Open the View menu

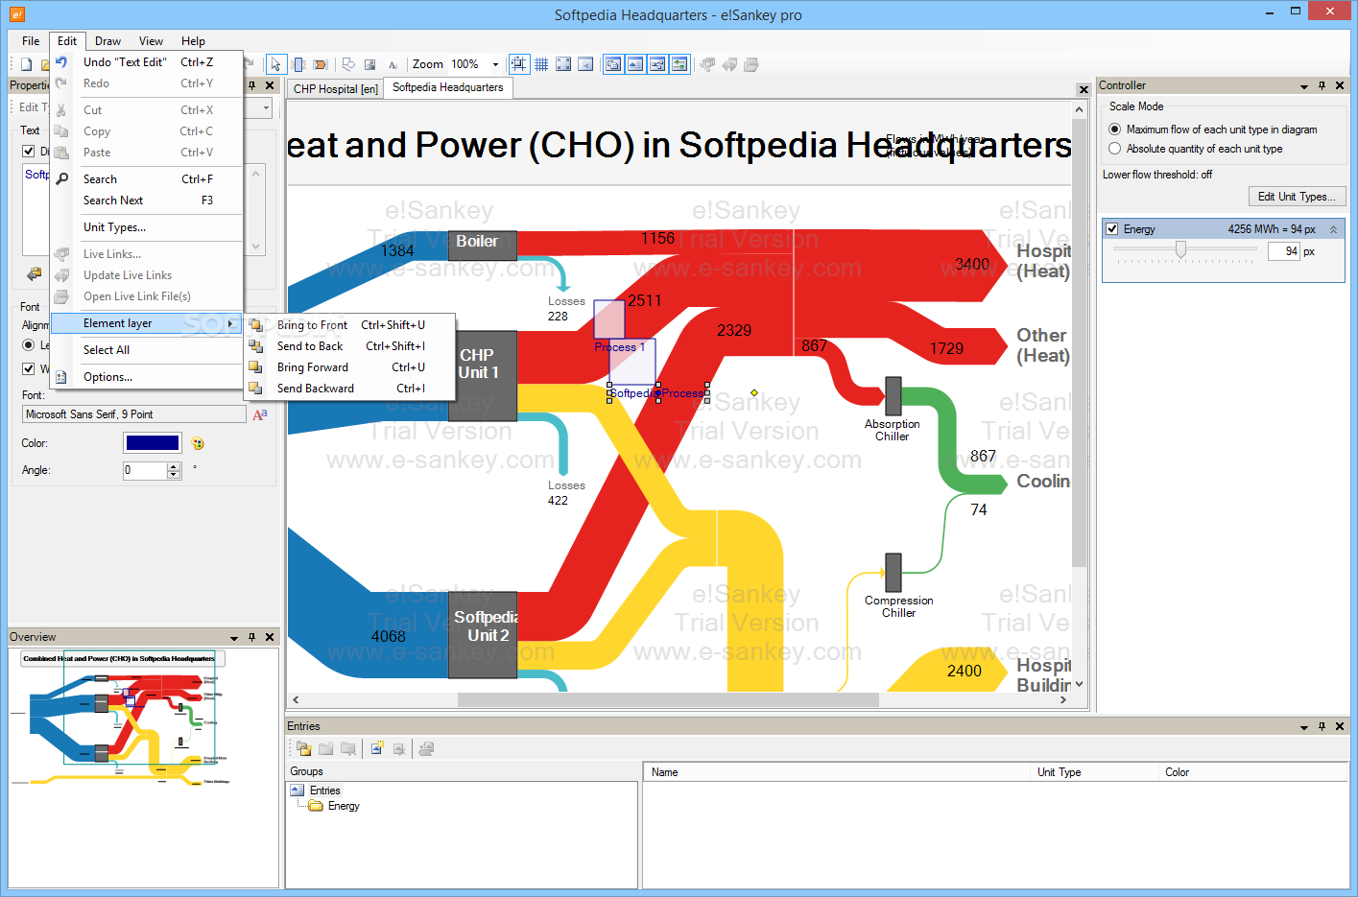point(151,41)
